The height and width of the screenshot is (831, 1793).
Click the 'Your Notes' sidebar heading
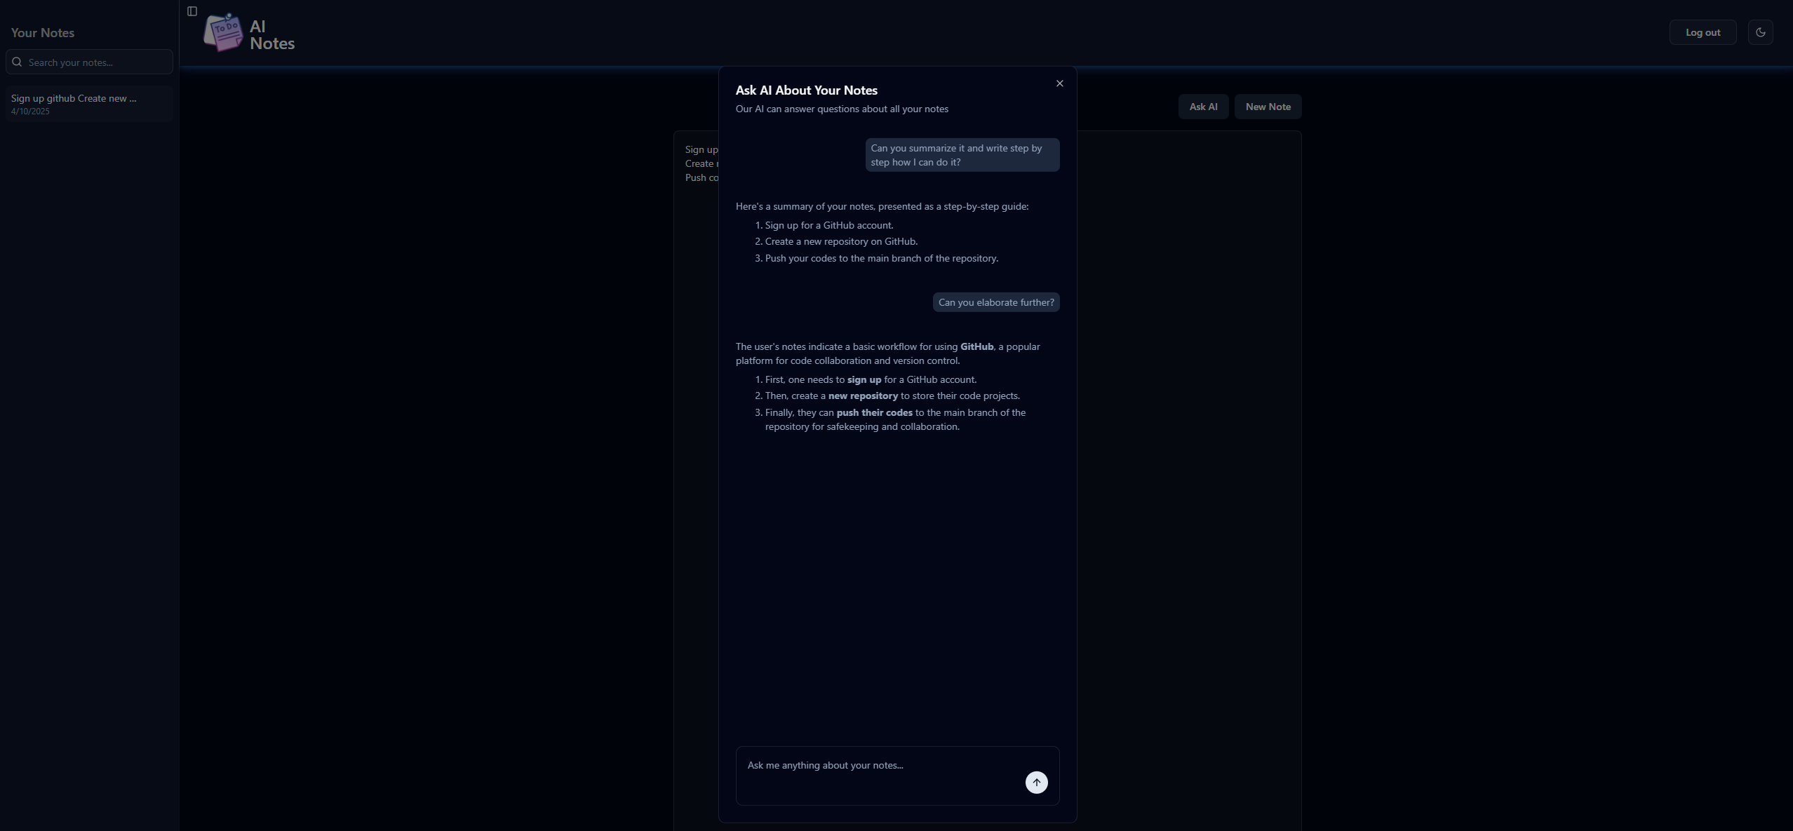[43, 32]
